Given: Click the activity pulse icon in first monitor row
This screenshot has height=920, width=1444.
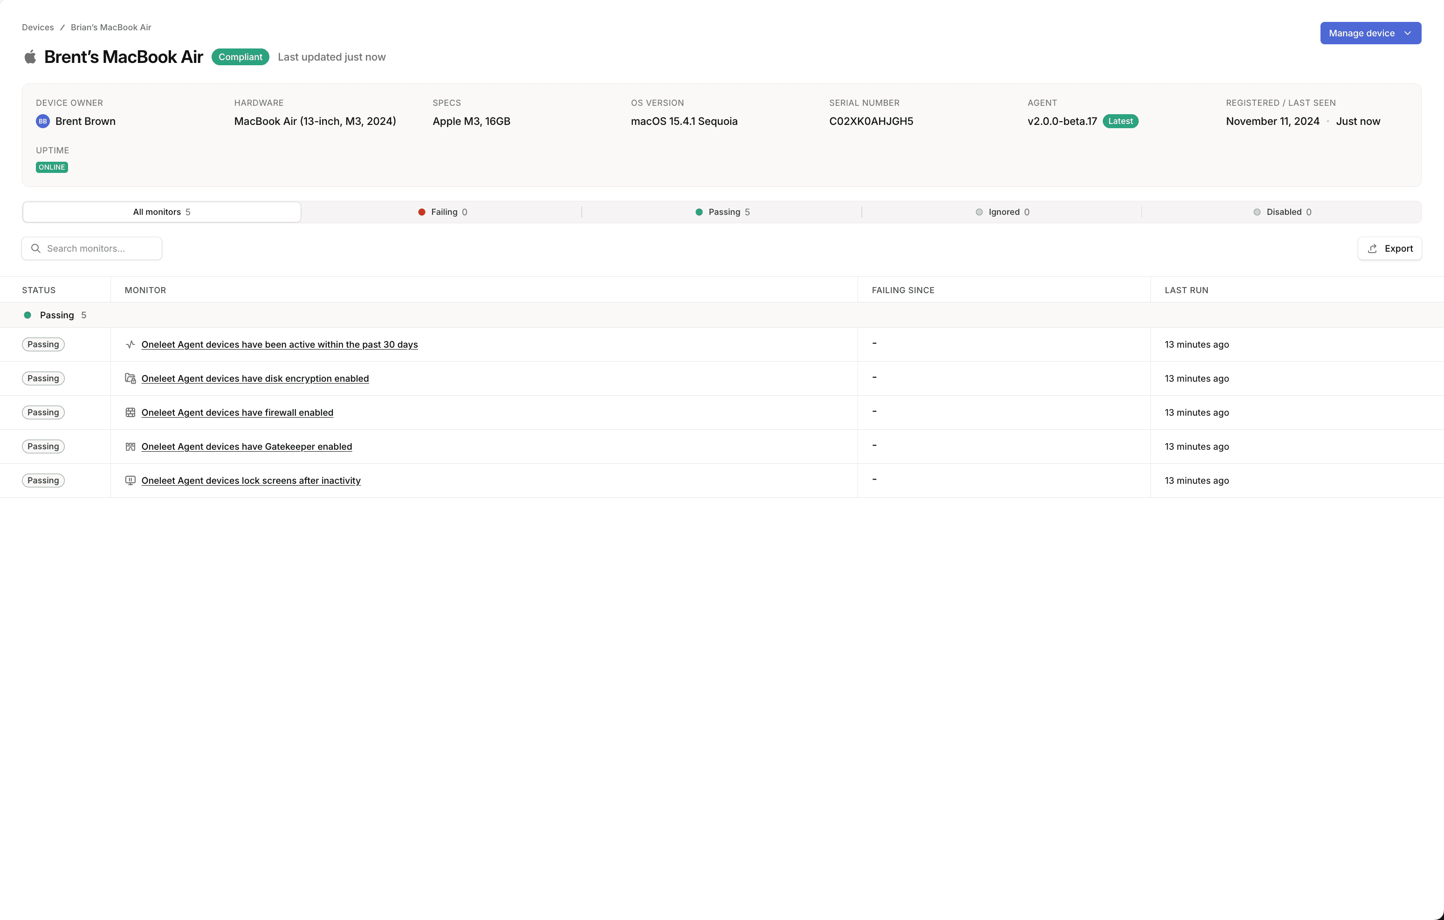Looking at the screenshot, I should click(130, 344).
